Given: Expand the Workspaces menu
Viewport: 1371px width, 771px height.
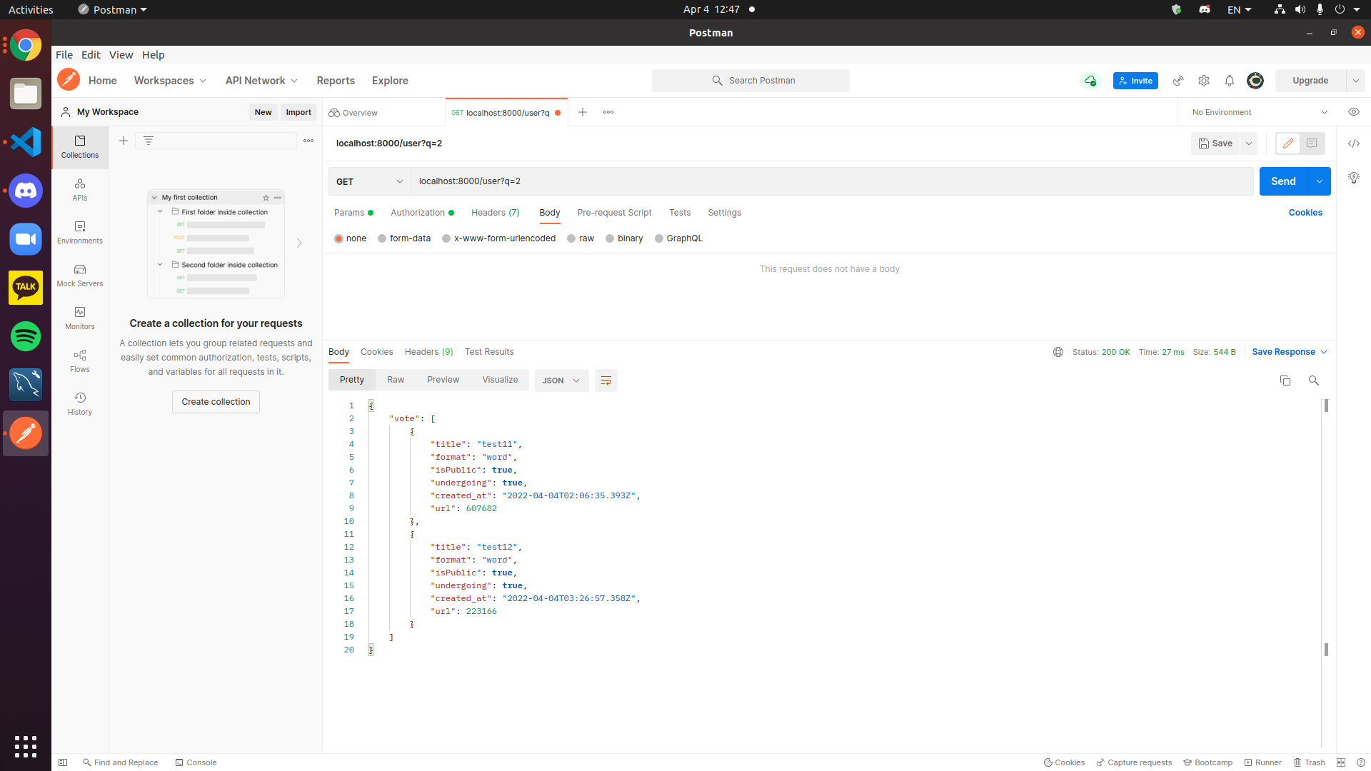Looking at the screenshot, I should tap(170, 81).
